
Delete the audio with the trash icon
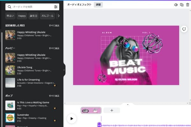pyautogui.click(x=187, y=5)
